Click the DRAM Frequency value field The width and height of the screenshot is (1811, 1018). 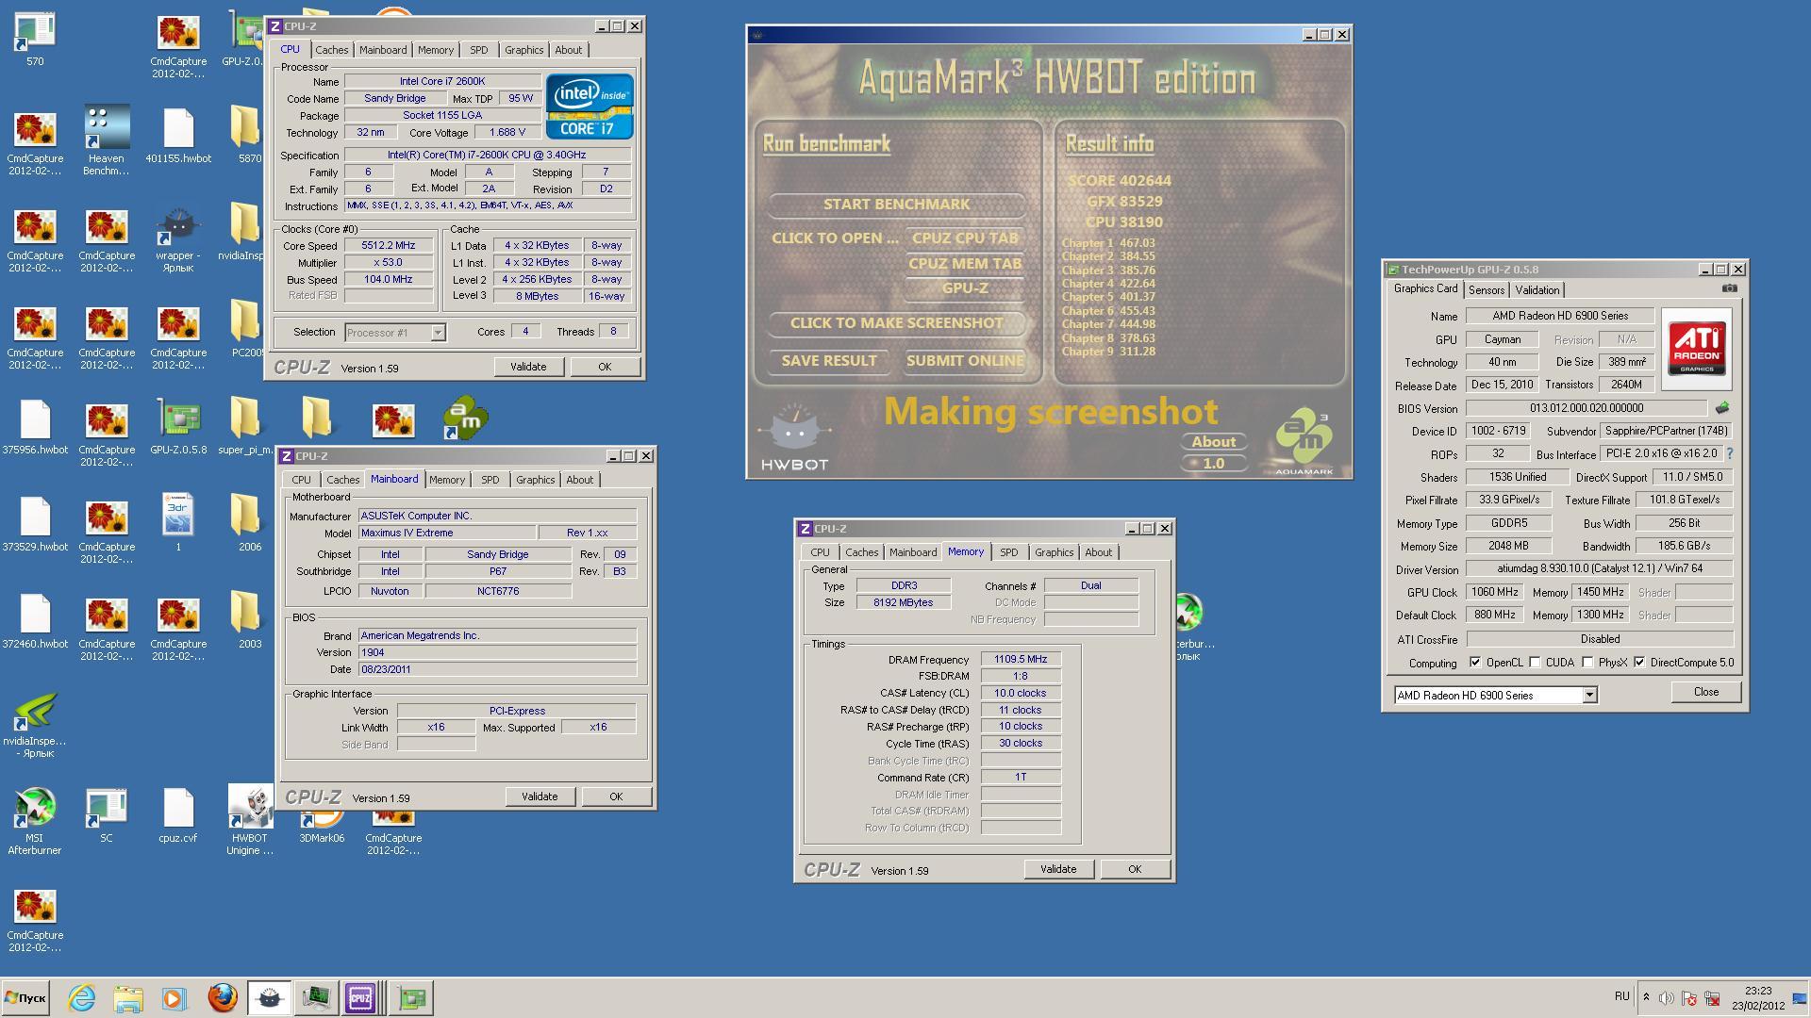coord(1021,660)
